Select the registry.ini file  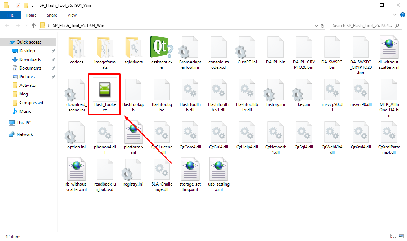click(x=134, y=173)
